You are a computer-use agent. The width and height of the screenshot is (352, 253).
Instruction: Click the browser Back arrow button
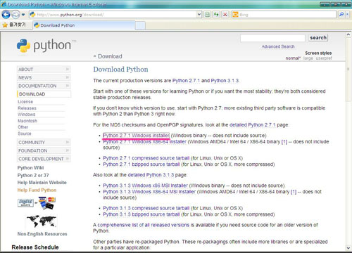pos(6,15)
